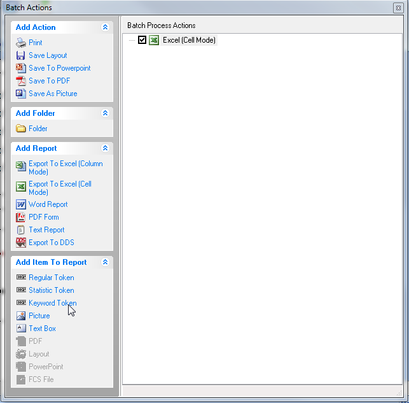The image size is (409, 403).
Task: Uncheck the Excel (Cell Mode) action checkbox
Action: (x=142, y=40)
